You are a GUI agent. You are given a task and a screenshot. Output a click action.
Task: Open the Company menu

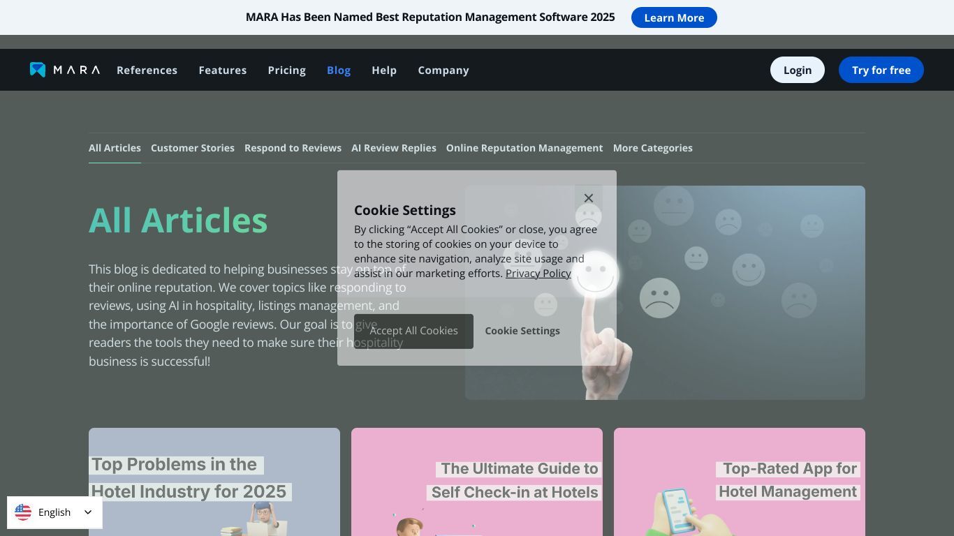click(x=443, y=70)
